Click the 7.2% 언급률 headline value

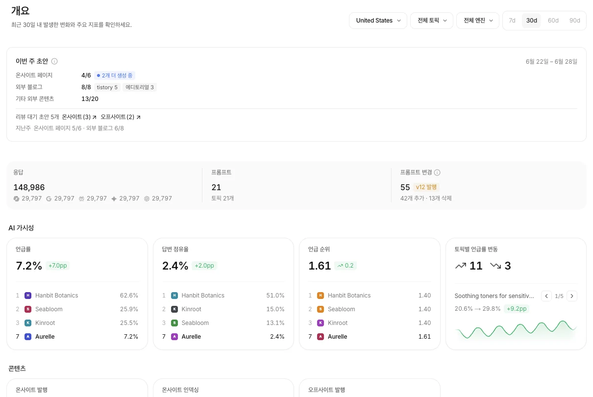pyautogui.click(x=29, y=266)
